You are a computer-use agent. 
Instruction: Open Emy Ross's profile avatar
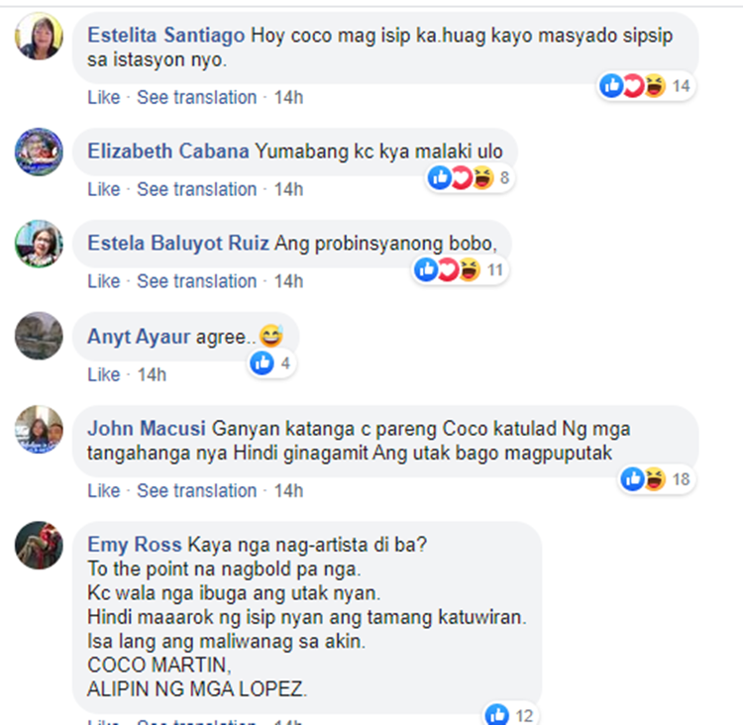coord(39,545)
